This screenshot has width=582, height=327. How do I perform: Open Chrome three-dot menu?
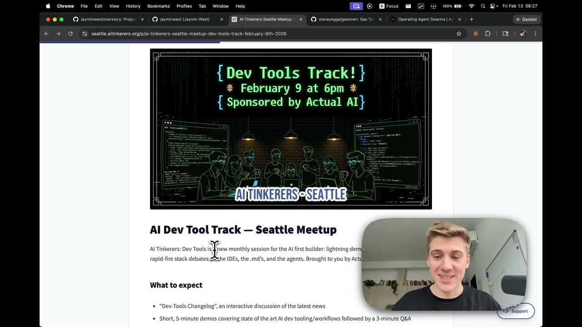coord(535,34)
